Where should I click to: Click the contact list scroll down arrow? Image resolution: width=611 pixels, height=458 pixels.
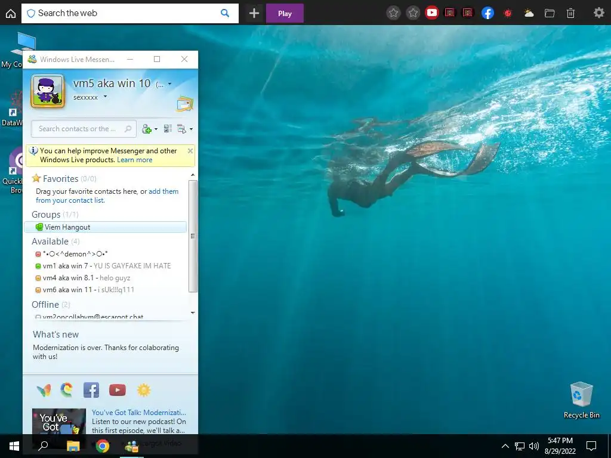[193, 312]
